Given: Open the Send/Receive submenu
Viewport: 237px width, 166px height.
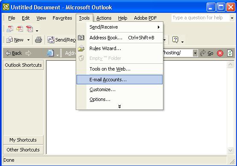Looking at the screenshot, I should coord(119,27).
